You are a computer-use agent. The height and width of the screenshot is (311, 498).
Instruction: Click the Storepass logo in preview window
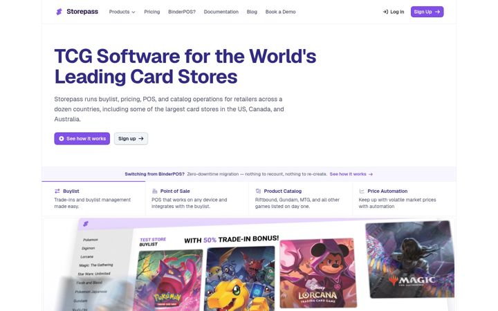pyautogui.click(x=86, y=224)
